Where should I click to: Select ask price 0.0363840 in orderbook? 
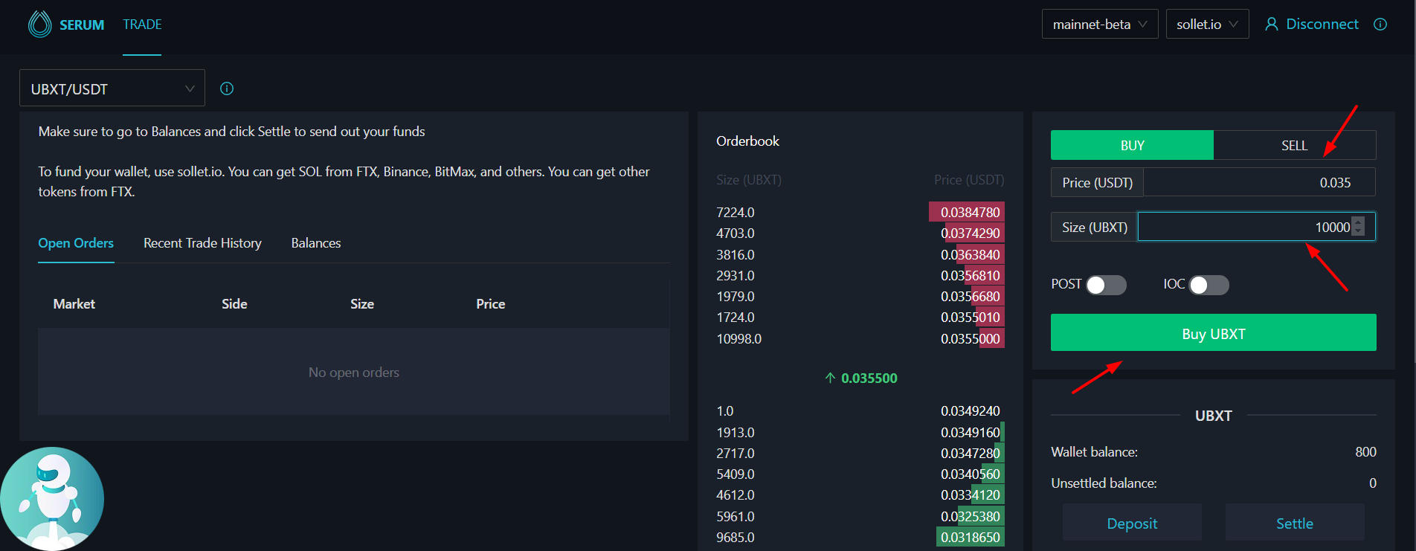point(971,254)
